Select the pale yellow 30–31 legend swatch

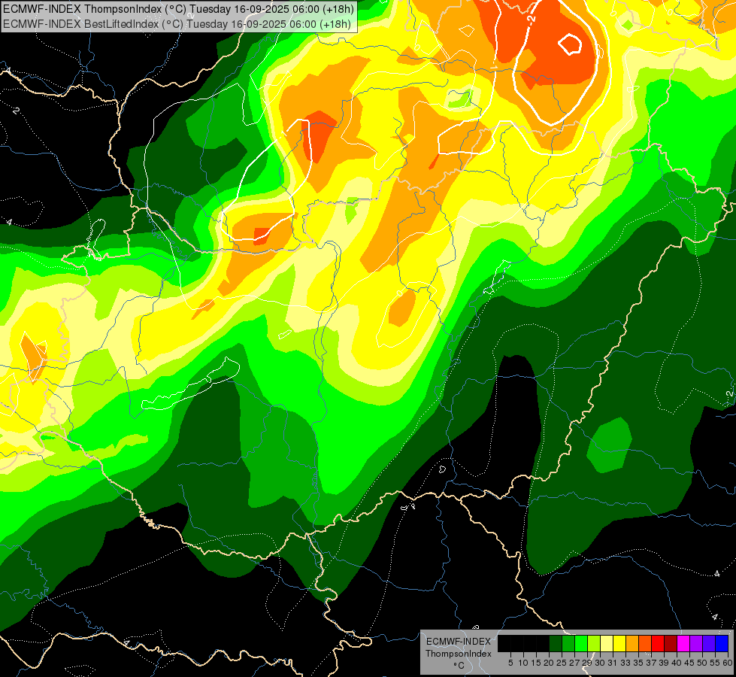pos(607,643)
